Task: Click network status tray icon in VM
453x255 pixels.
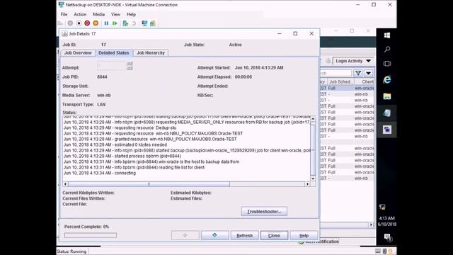Action: [x=382, y=207]
